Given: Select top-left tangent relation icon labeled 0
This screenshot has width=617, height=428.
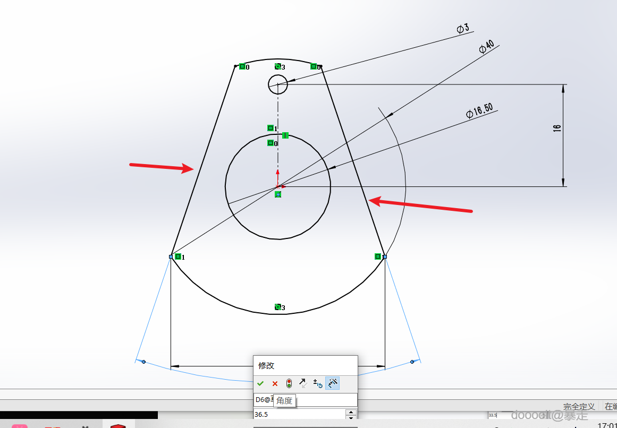Looking at the screenshot, I should (x=242, y=66).
